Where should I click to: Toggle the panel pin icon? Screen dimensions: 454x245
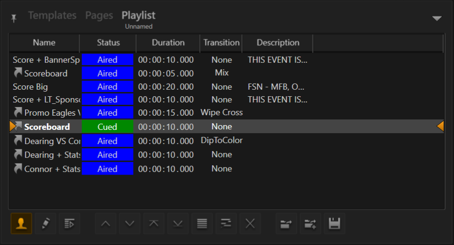[x=14, y=18]
